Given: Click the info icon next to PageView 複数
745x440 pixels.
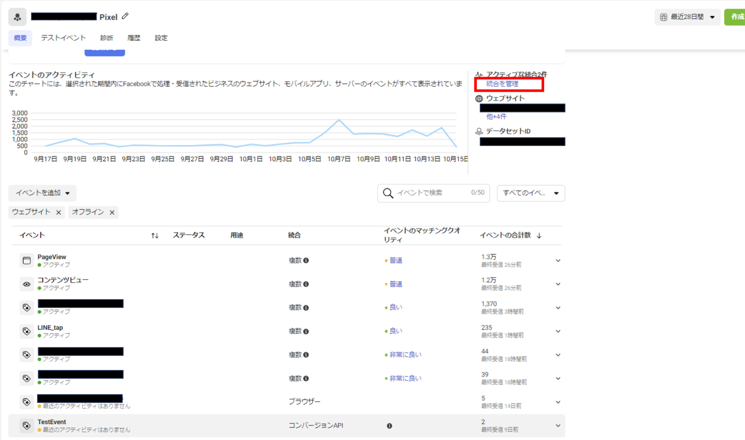Looking at the screenshot, I should [306, 261].
